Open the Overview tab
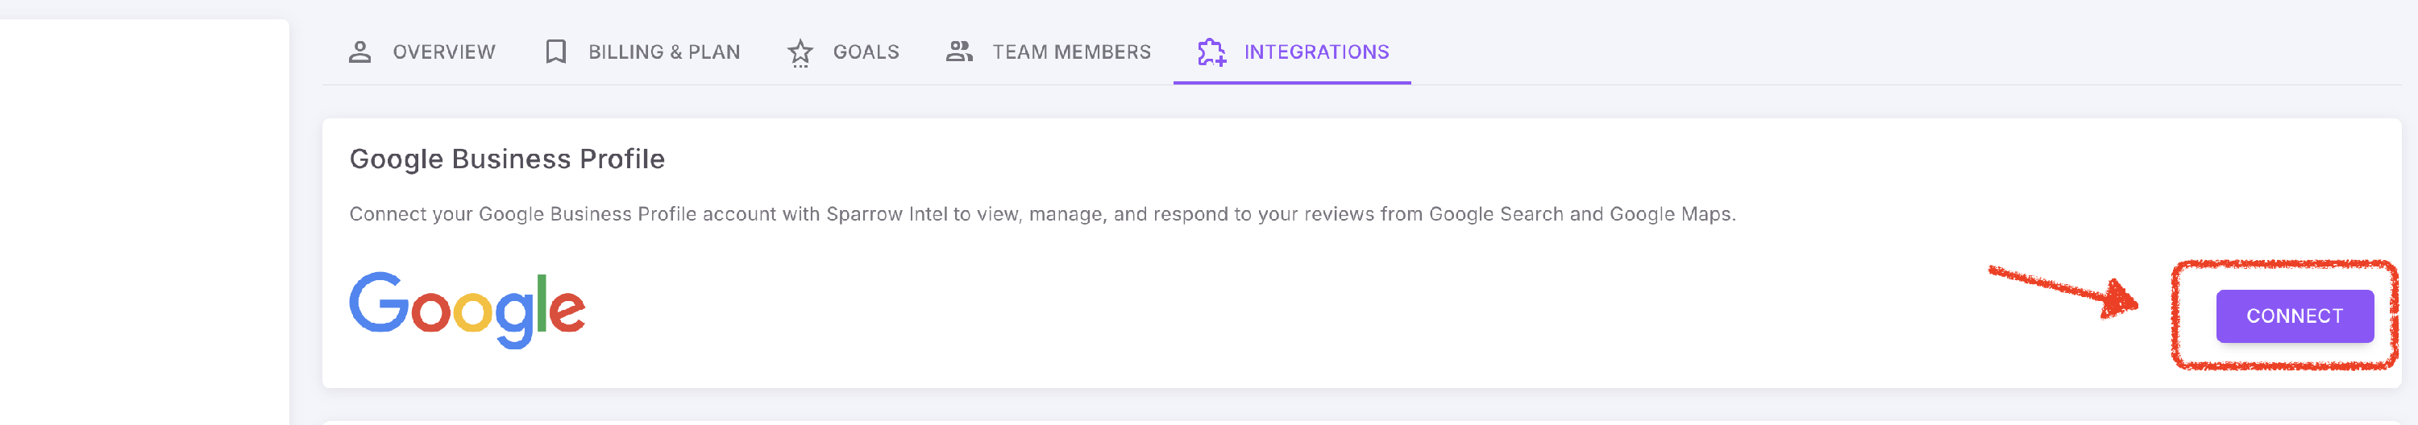 pyautogui.click(x=422, y=52)
